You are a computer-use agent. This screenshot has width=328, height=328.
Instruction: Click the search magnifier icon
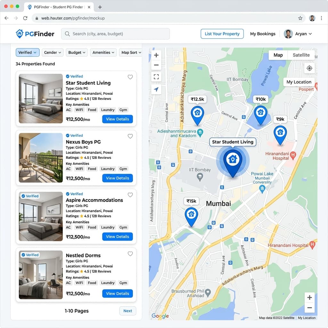tap(67, 34)
